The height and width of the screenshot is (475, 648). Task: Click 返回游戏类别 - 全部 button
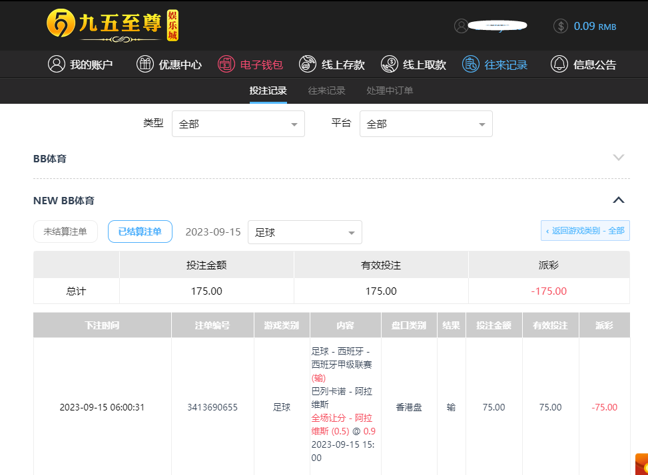585,231
